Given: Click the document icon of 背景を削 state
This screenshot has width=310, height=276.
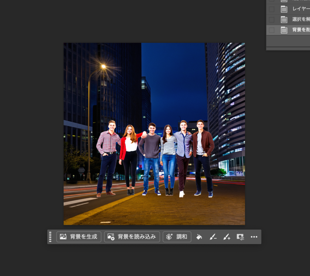Looking at the screenshot, I should [284, 30].
